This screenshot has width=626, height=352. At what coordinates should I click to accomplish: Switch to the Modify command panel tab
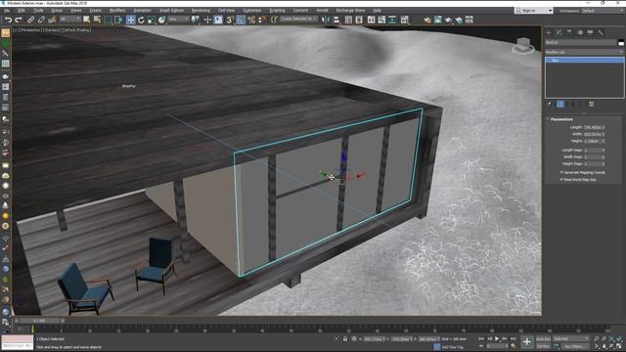pyautogui.click(x=559, y=32)
